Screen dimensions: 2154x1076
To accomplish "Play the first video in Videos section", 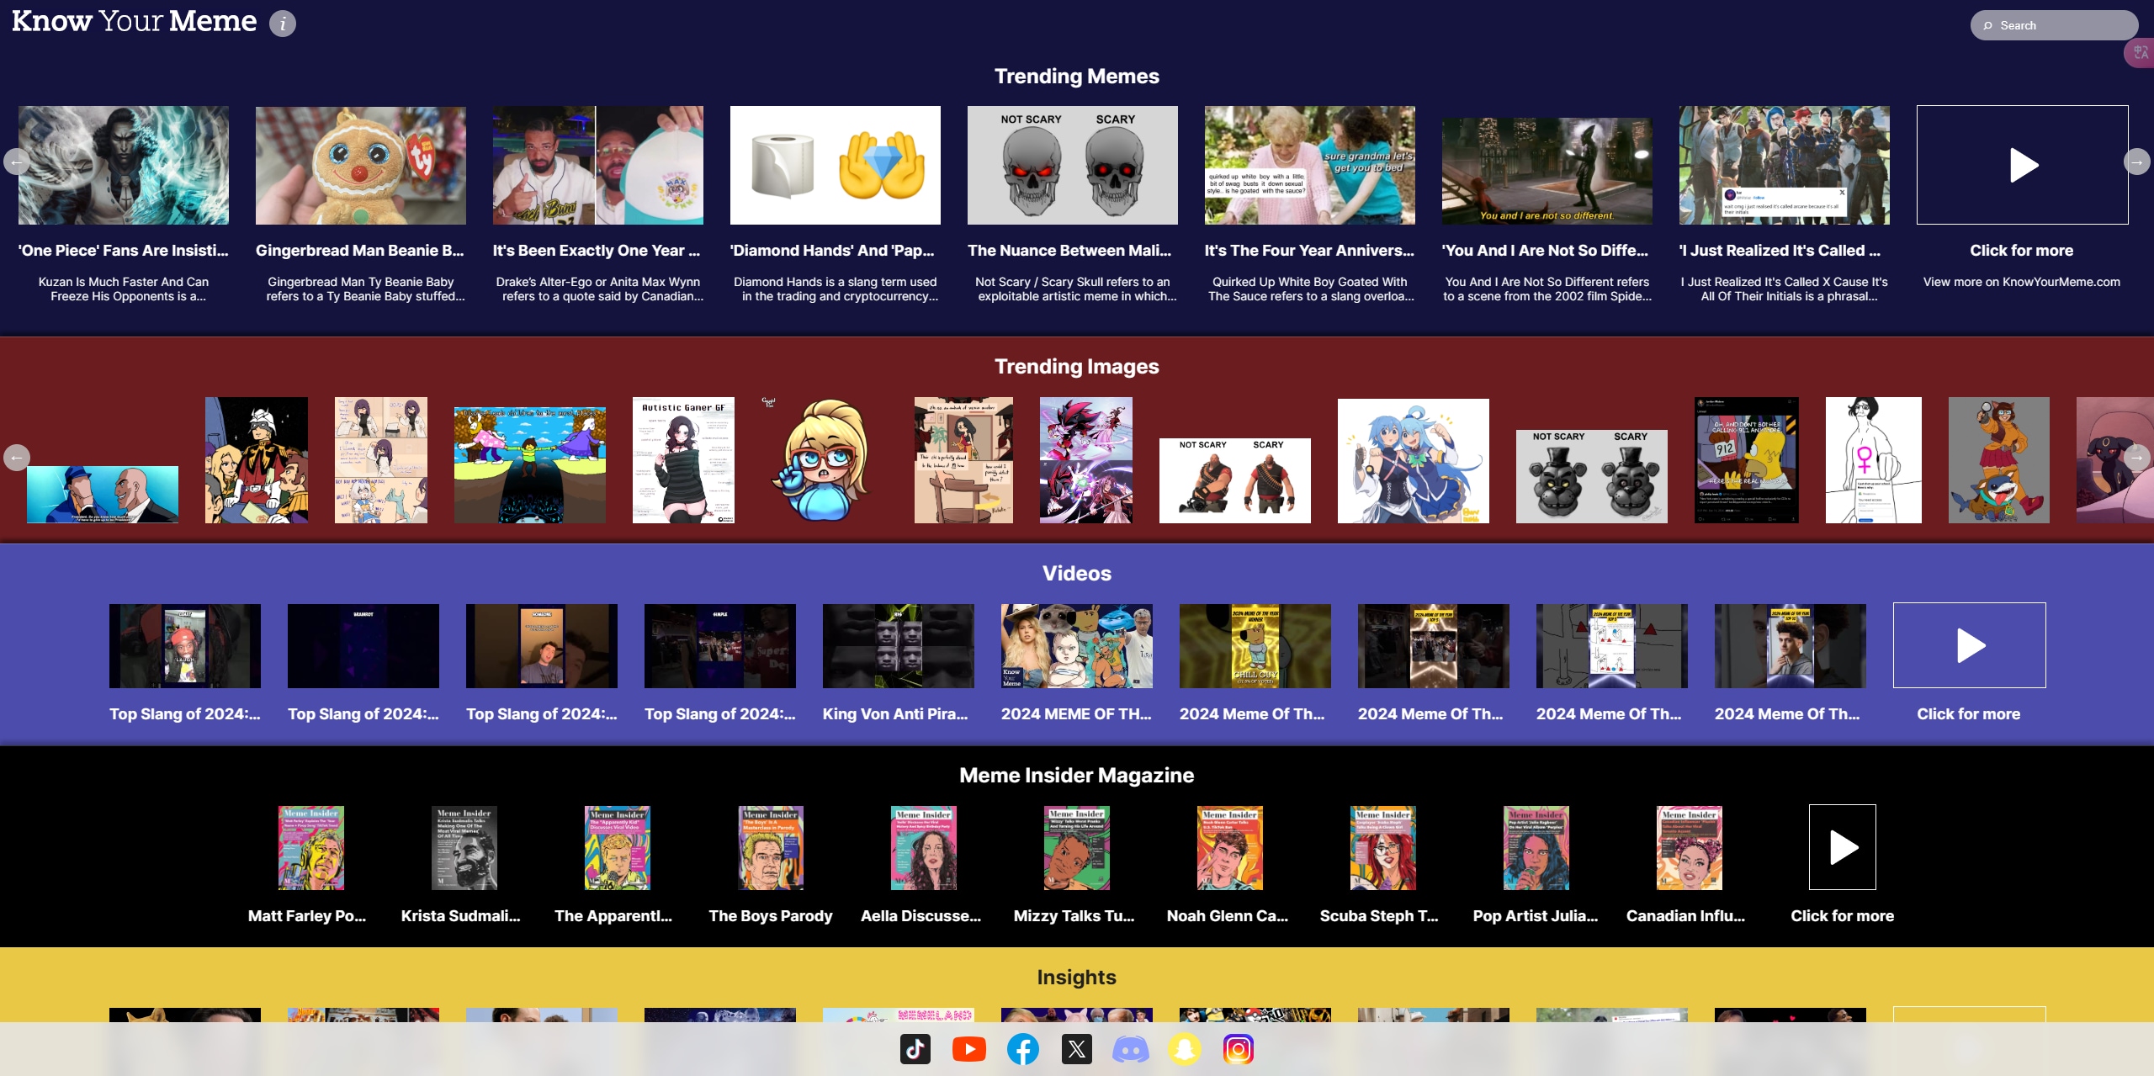I will click(x=185, y=644).
